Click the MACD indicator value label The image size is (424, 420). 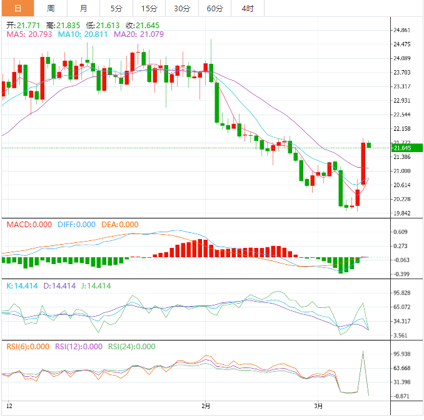(28, 224)
